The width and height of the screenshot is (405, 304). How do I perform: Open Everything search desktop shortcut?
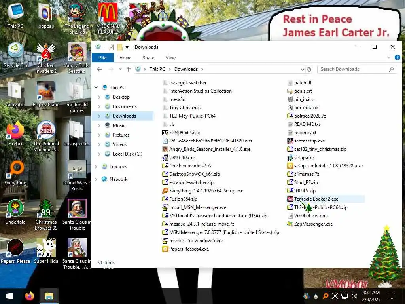(15, 173)
